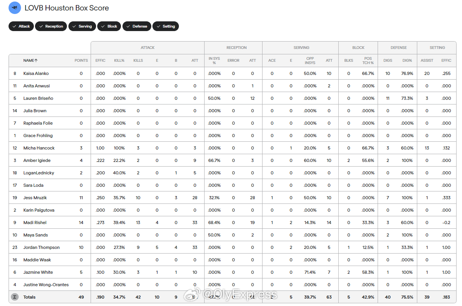Click Amber Igiede's 66.7% in-system value

point(214,160)
